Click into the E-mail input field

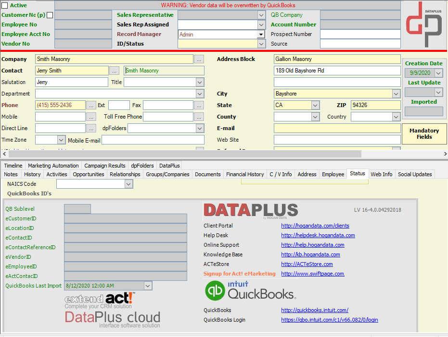(x=337, y=128)
